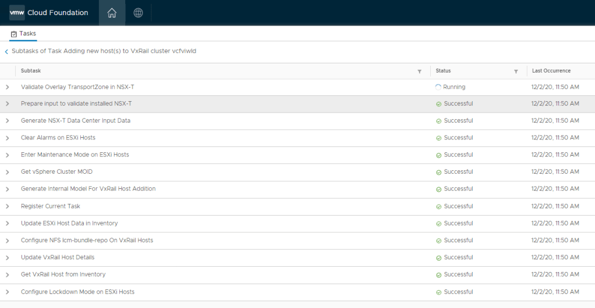Click the Status column filter icon

(516, 71)
